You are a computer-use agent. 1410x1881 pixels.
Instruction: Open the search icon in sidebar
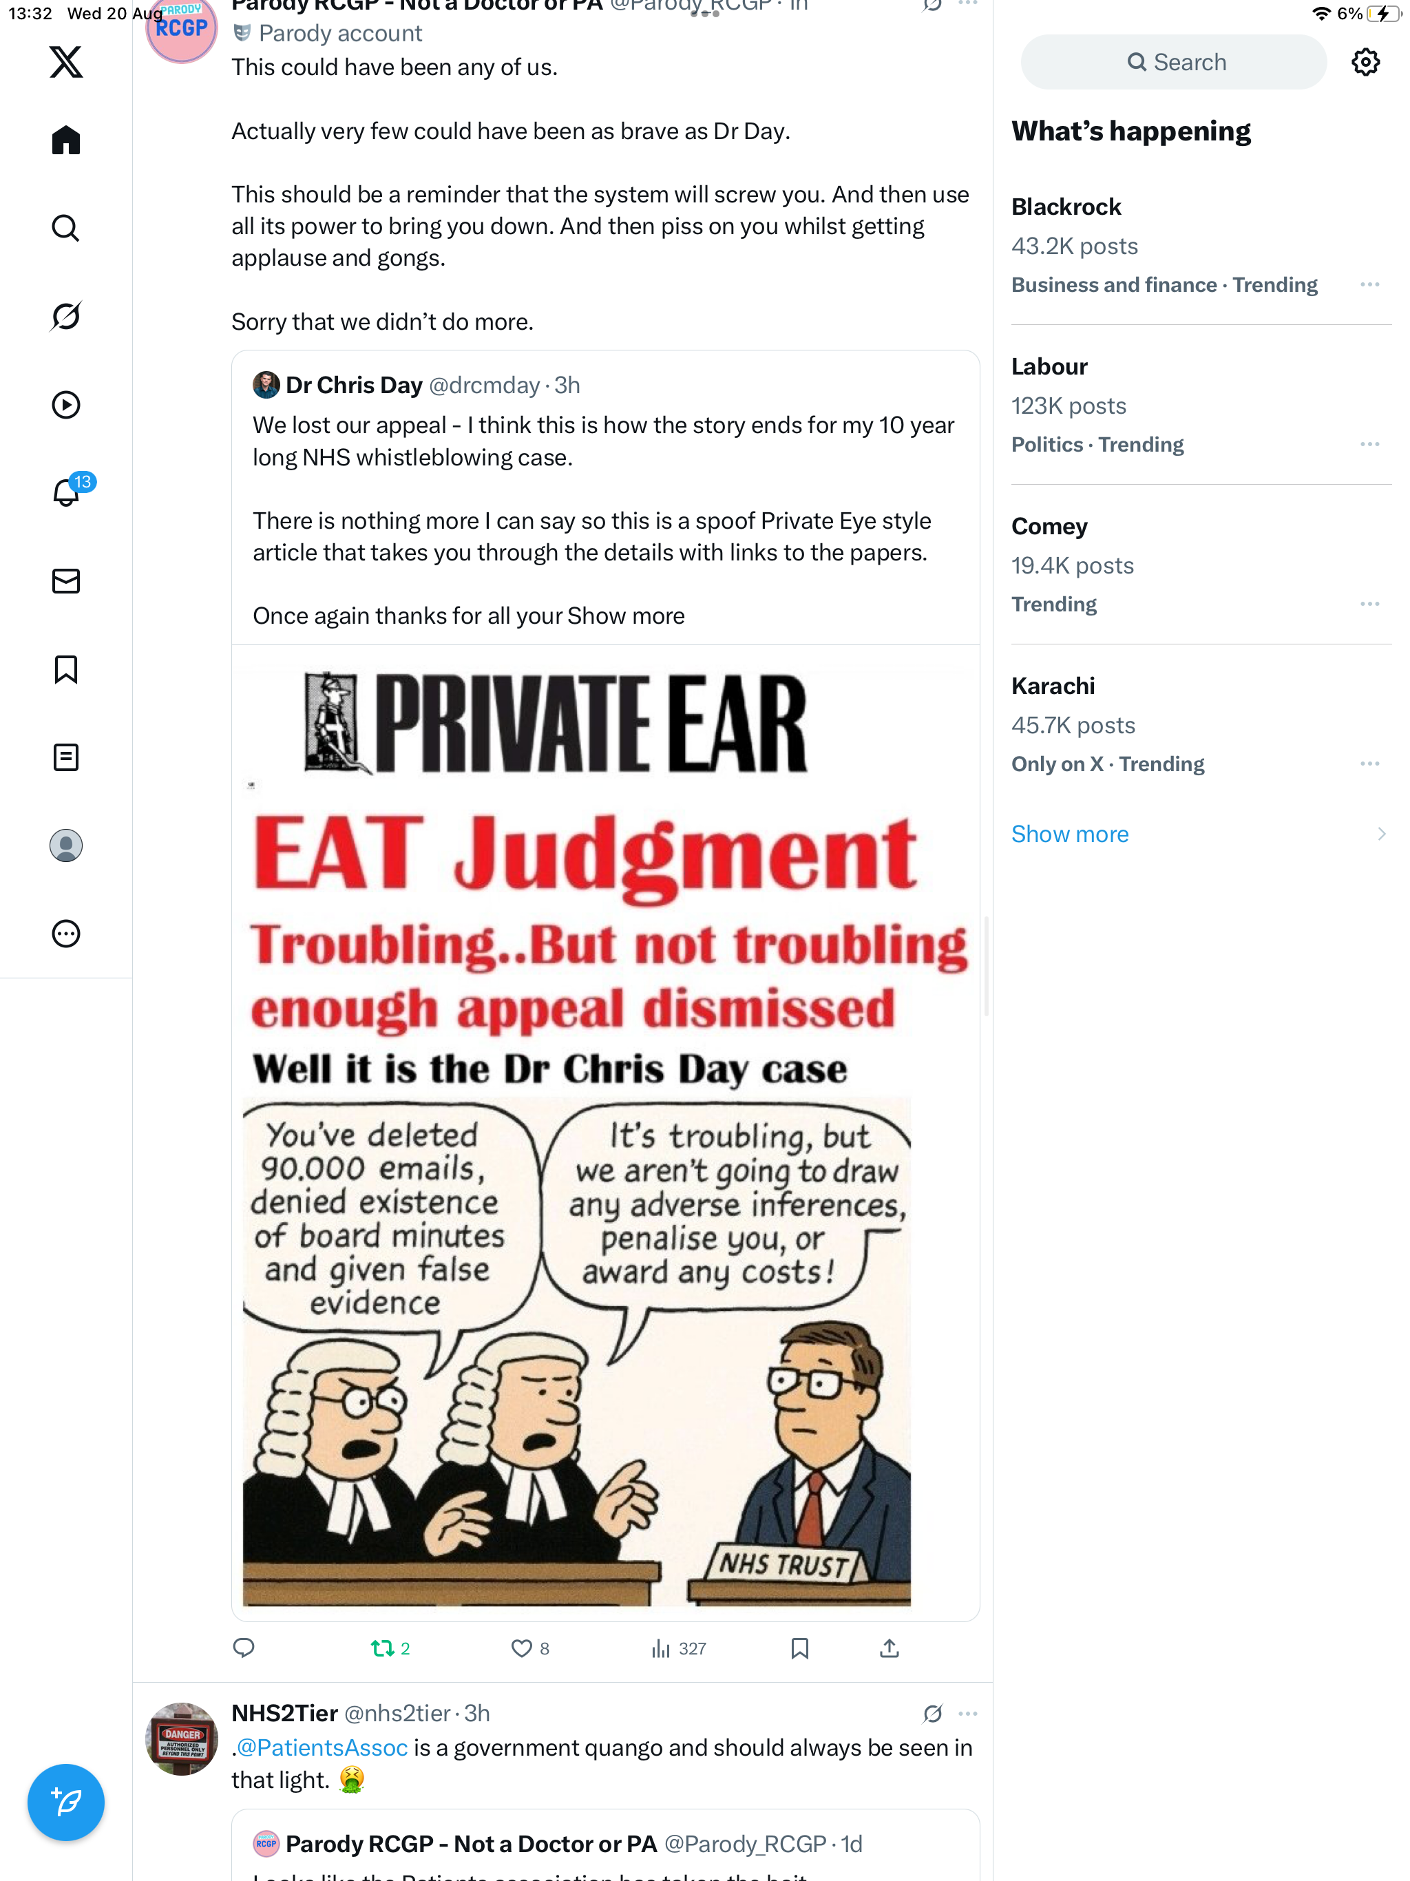click(x=65, y=228)
